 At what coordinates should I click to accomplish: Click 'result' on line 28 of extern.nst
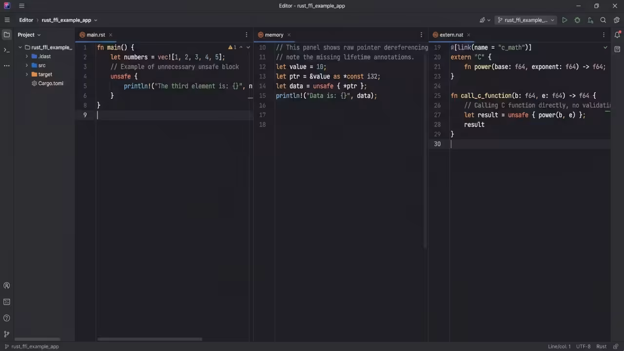[x=474, y=125]
